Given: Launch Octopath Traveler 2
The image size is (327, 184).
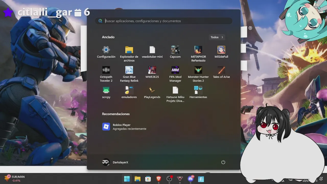Looking at the screenshot, I should [x=106, y=74].
